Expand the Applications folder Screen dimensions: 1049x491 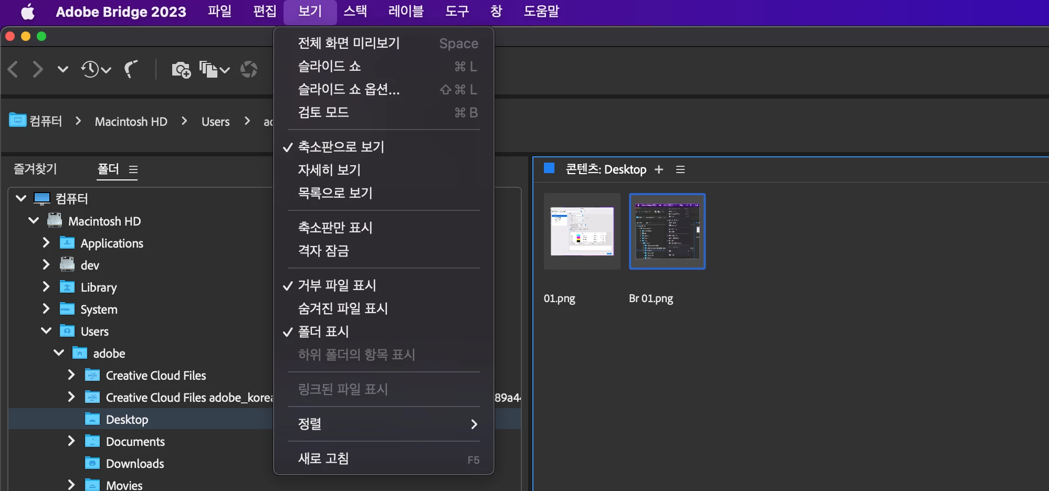pyautogui.click(x=46, y=242)
